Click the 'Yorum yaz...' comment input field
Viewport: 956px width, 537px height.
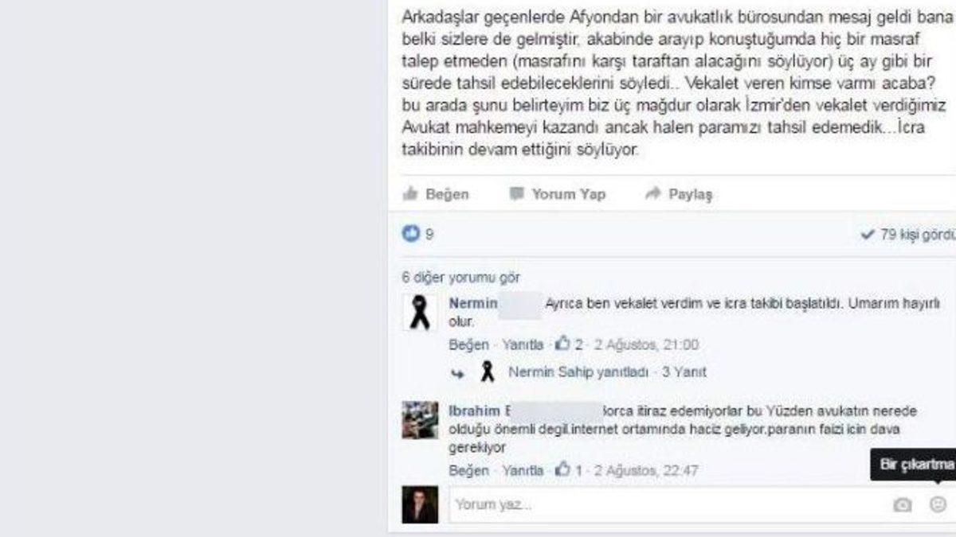pyautogui.click(x=669, y=504)
